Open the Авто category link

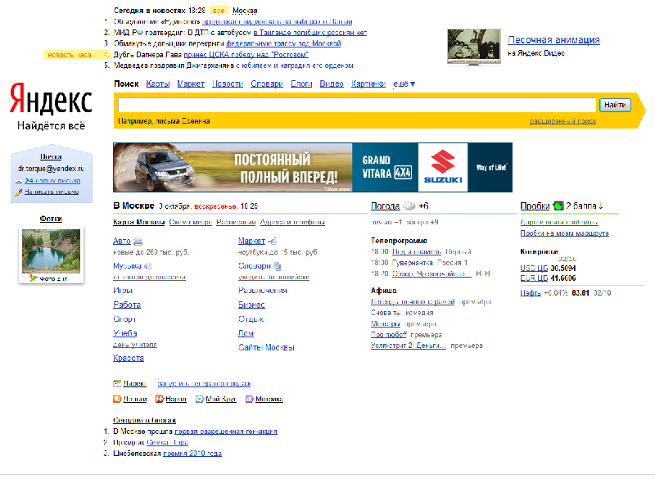(x=122, y=241)
